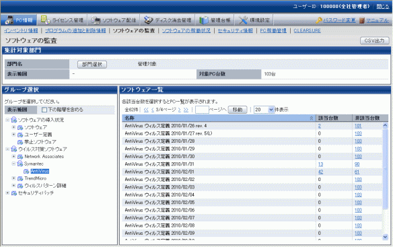This screenshot has width=393, height=247.
Task: Click the 管理台帳 book icon
Action: [203, 20]
